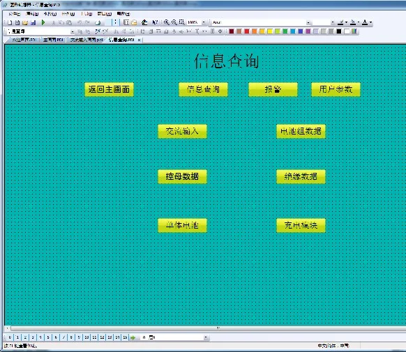Click the 单体电池 button
Viewport: 406px width, 352px height.
[182, 226]
